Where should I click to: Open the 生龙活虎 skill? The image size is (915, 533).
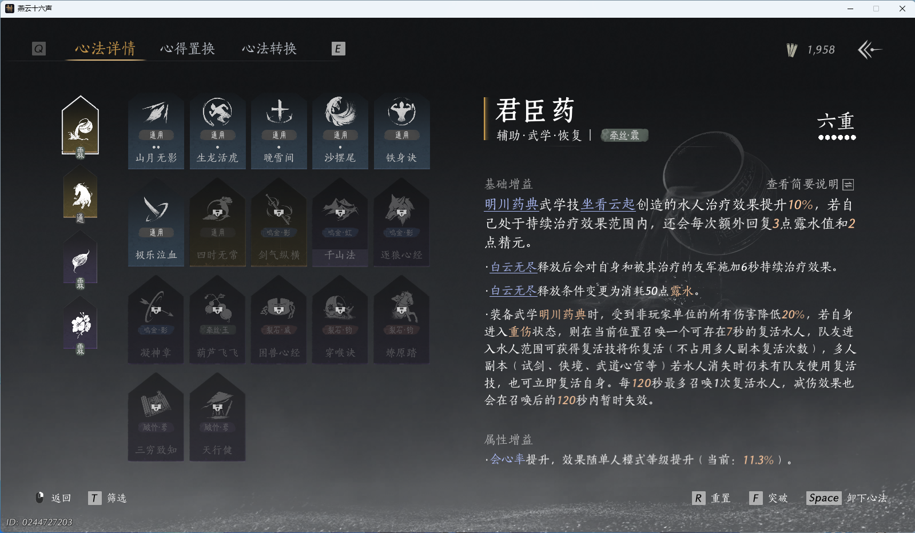[x=217, y=130]
